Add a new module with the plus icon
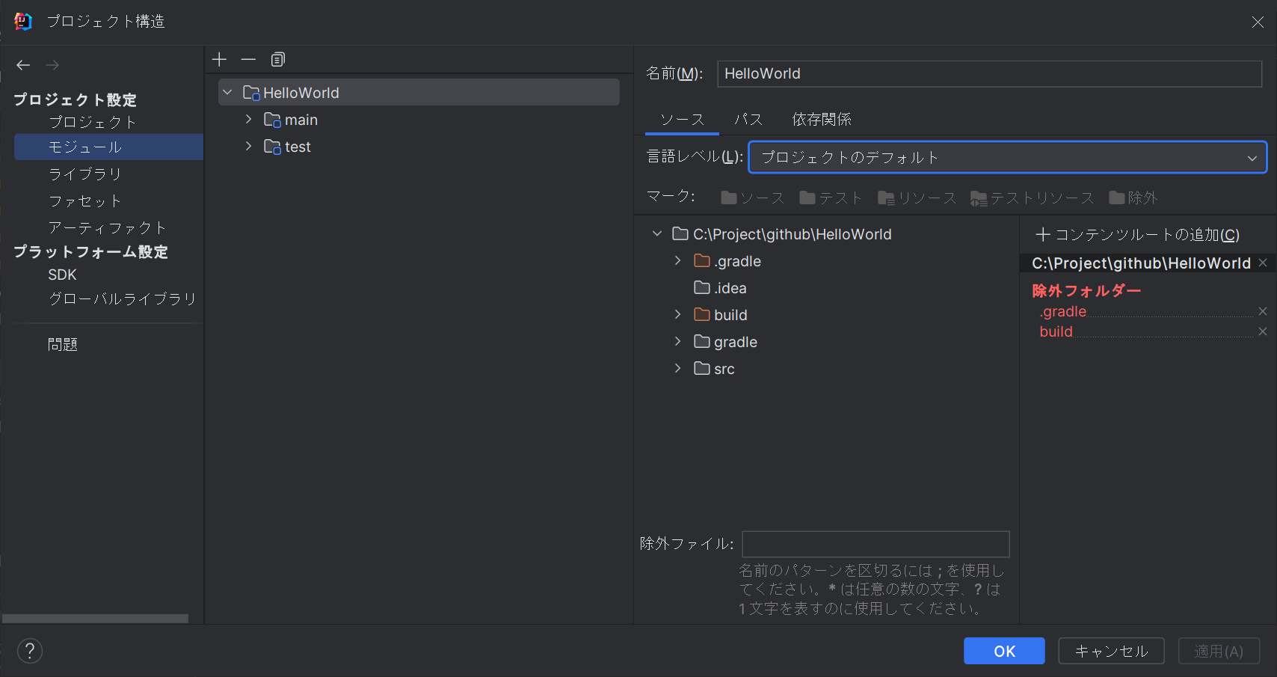 pos(219,59)
